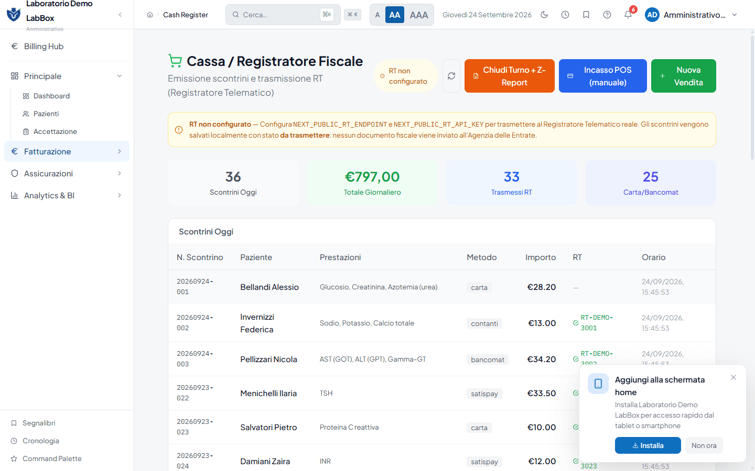This screenshot has width=755, height=471.
Task: Select large text size AAA
Action: (x=419, y=15)
